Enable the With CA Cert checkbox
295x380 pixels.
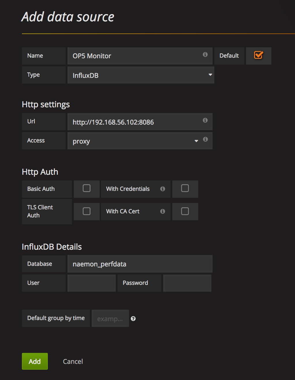[x=185, y=211]
